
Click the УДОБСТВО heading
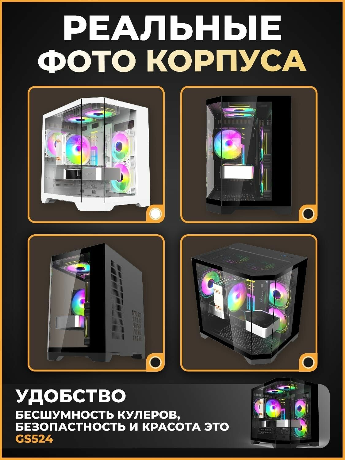click(71, 396)
